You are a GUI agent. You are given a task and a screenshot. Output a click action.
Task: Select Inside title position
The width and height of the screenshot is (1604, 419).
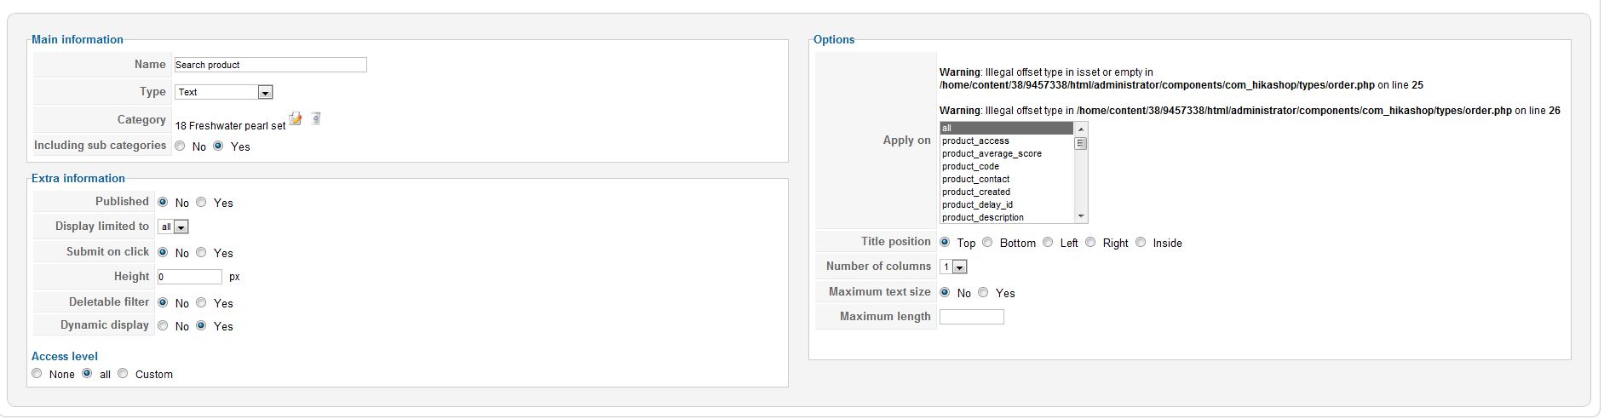(1141, 243)
